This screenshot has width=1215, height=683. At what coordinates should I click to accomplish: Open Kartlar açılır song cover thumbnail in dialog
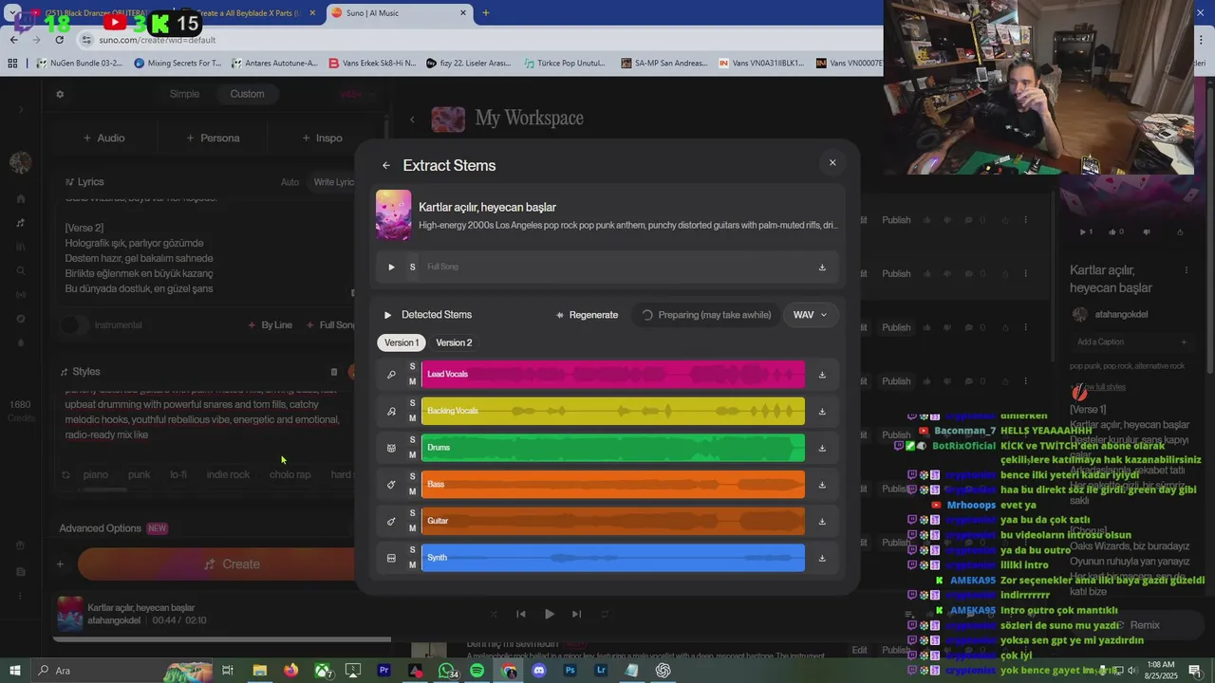[394, 214]
